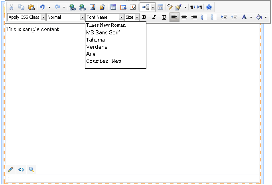
Task: Toggle Align Right
Action: pos(194,17)
